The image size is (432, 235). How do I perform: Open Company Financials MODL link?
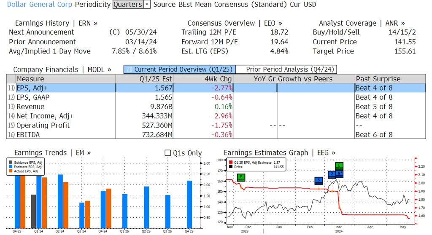62,69
